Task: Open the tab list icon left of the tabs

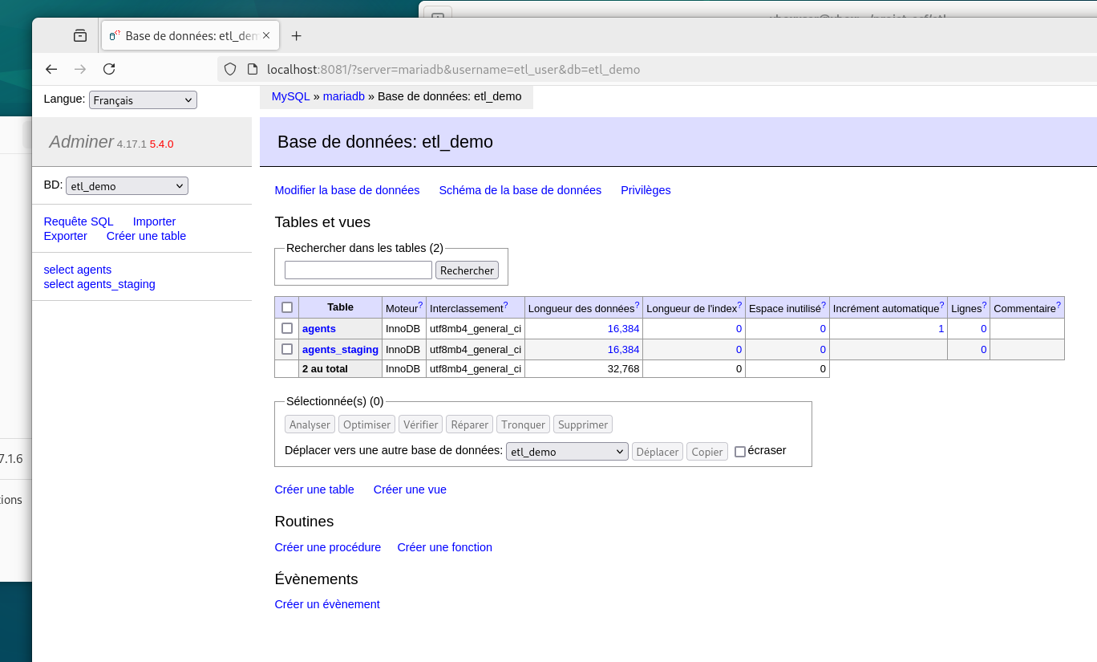Action: (80, 36)
